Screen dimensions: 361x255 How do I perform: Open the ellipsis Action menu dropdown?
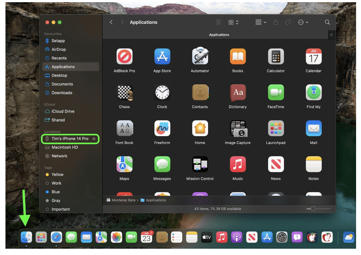pos(303,22)
